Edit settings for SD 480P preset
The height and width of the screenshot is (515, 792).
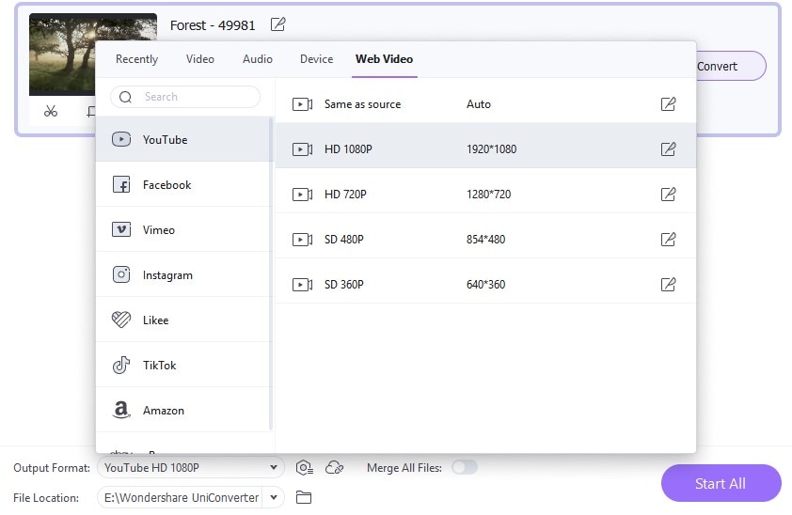pyautogui.click(x=668, y=239)
